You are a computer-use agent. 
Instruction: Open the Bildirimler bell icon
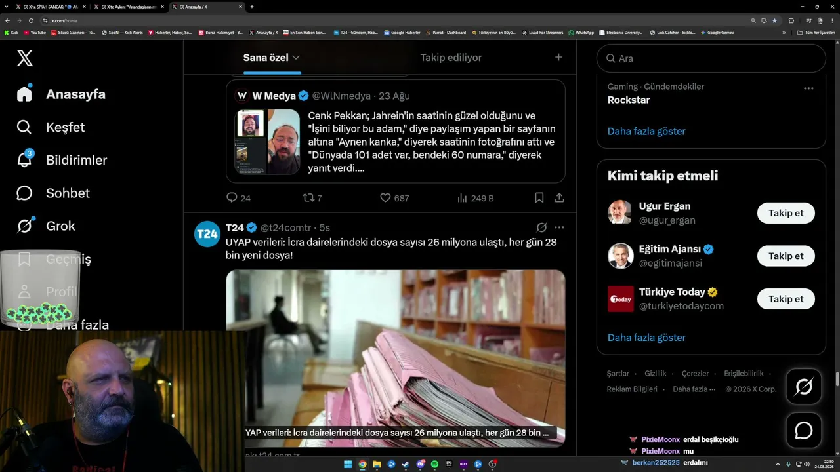click(x=24, y=160)
